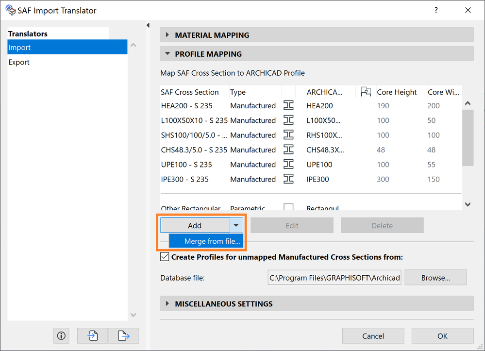This screenshot has width=485, height=351.
Task: Click the I-beam icon in IPE300 row
Action: [288, 179]
